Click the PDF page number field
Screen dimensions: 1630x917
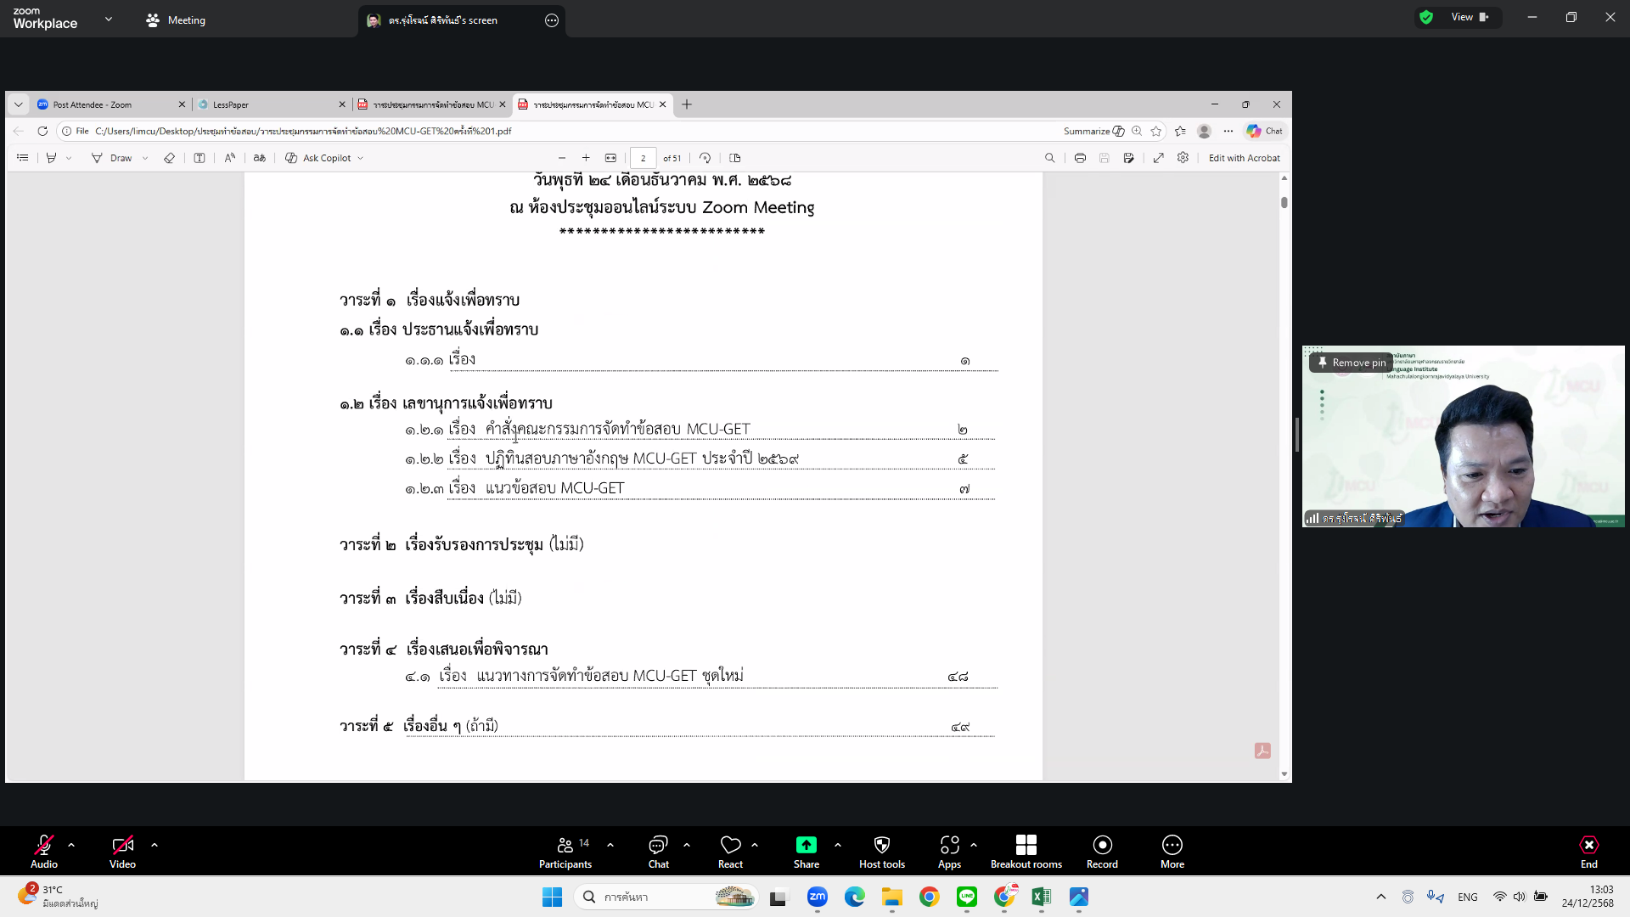pos(643,158)
